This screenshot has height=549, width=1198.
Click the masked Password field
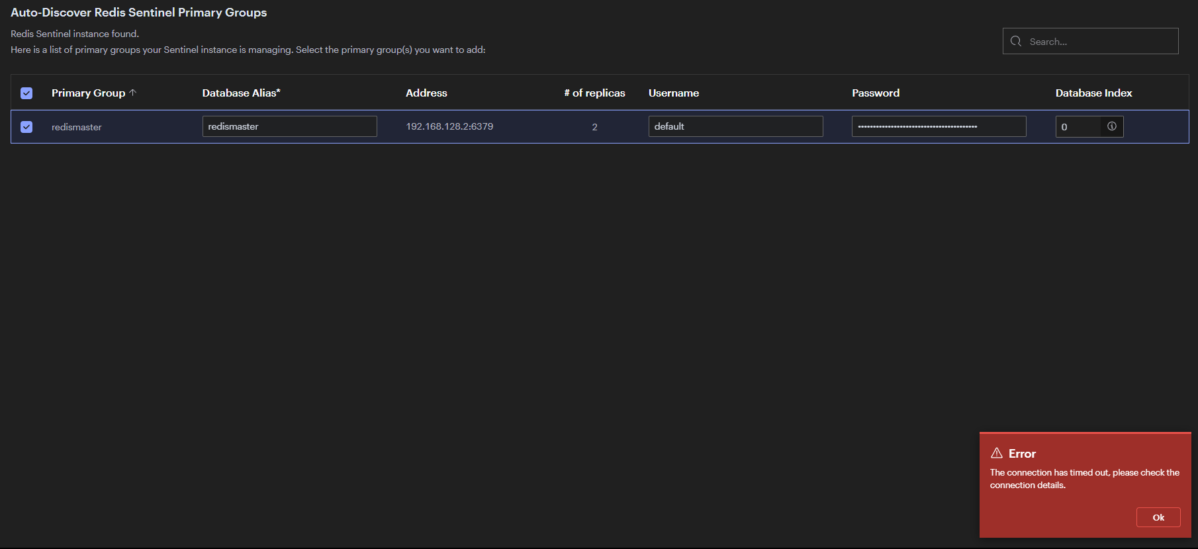[939, 126]
